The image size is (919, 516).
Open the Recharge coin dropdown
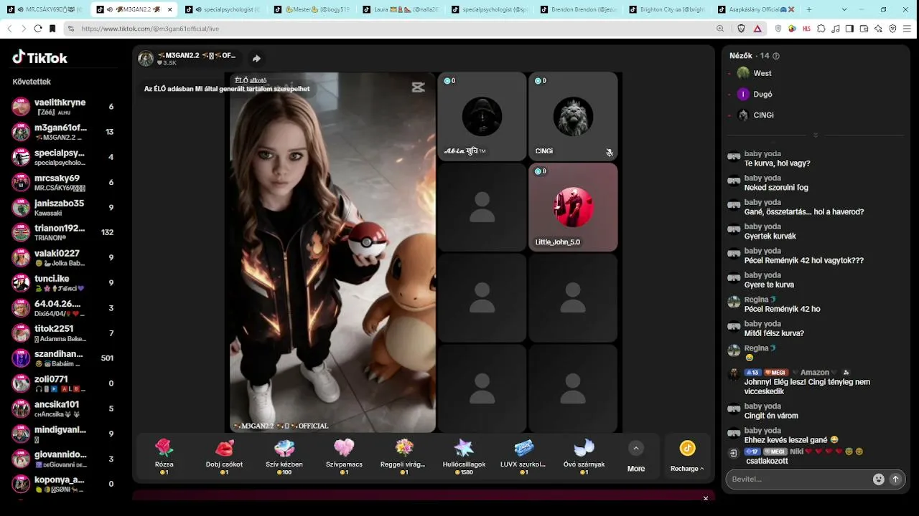click(687, 456)
